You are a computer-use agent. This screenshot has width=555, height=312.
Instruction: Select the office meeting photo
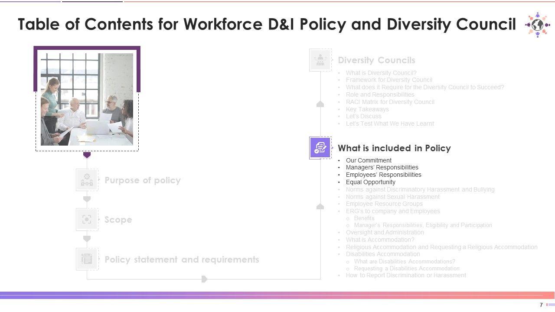[x=87, y=99]
